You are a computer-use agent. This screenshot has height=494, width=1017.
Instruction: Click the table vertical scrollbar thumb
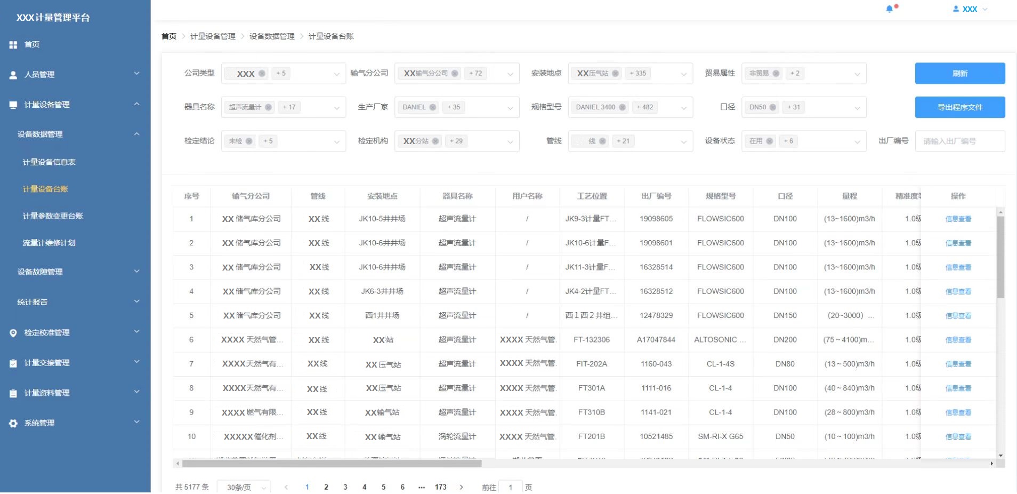pyautogui.click(x=1000, y=257)
